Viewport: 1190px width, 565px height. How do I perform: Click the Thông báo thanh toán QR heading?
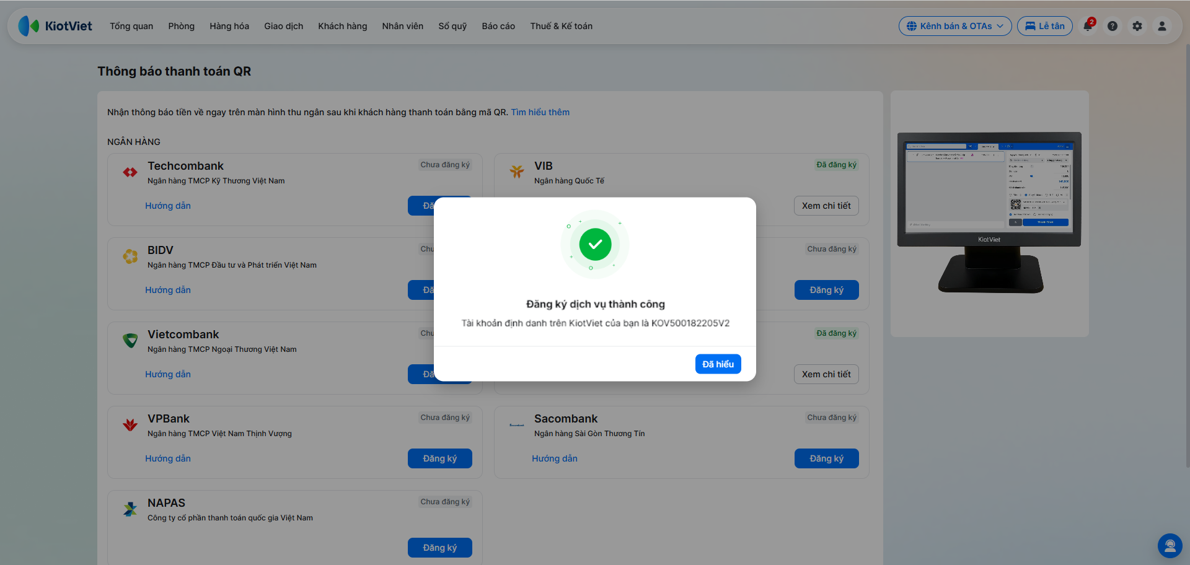[174, 71]
